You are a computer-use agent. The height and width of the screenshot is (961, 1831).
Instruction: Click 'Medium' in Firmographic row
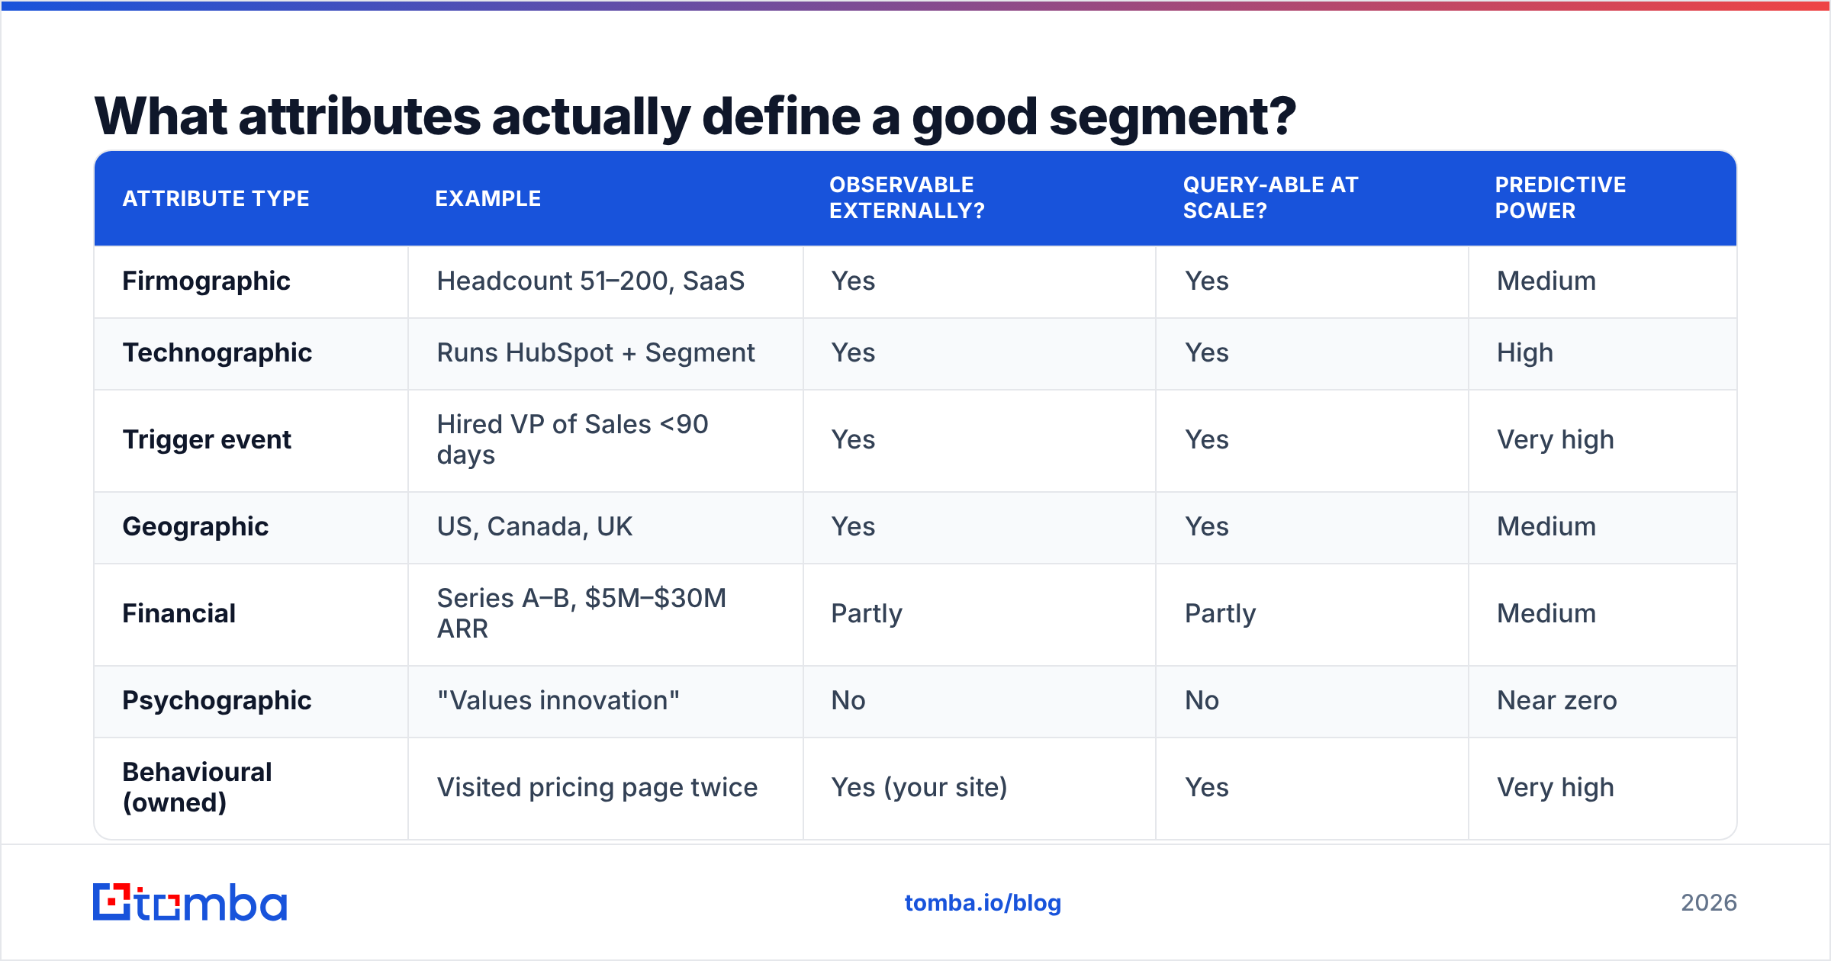[1546, 281]
